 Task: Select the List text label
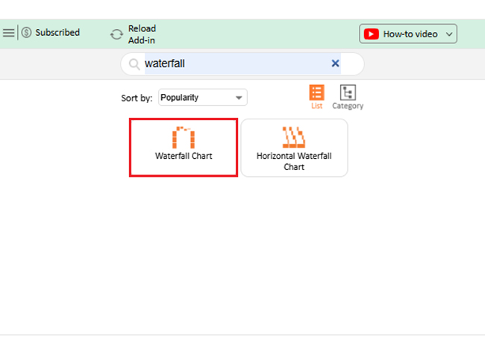point(317,106)
